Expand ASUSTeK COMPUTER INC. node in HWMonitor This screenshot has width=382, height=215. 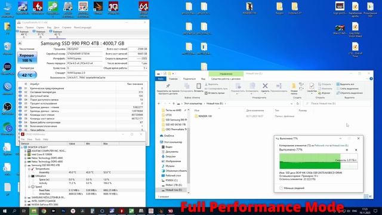[26, 151]
